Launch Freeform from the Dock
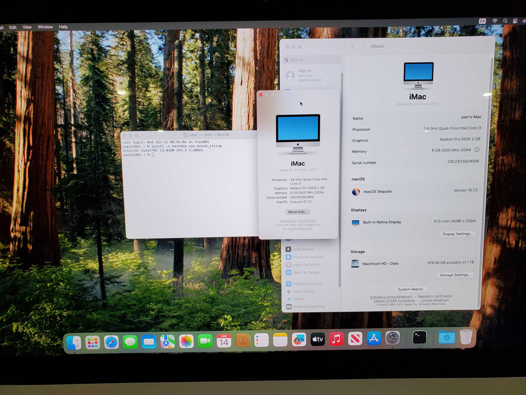This screenshot has width=526, height=395. [299, 340]
